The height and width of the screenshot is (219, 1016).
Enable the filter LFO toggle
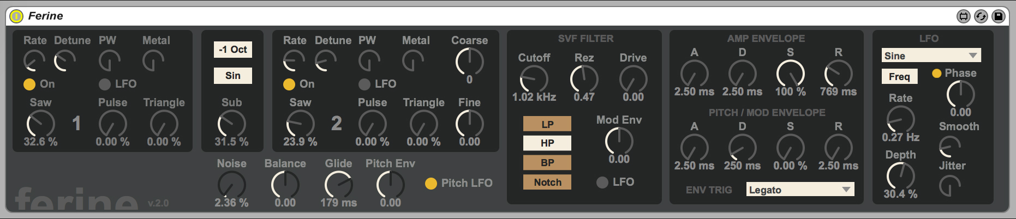pyautogui.click(x=602, y=182)
